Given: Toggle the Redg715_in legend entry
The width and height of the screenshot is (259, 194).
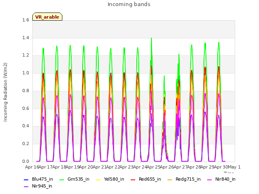Looking at the screenshot, I should point(184,179).
